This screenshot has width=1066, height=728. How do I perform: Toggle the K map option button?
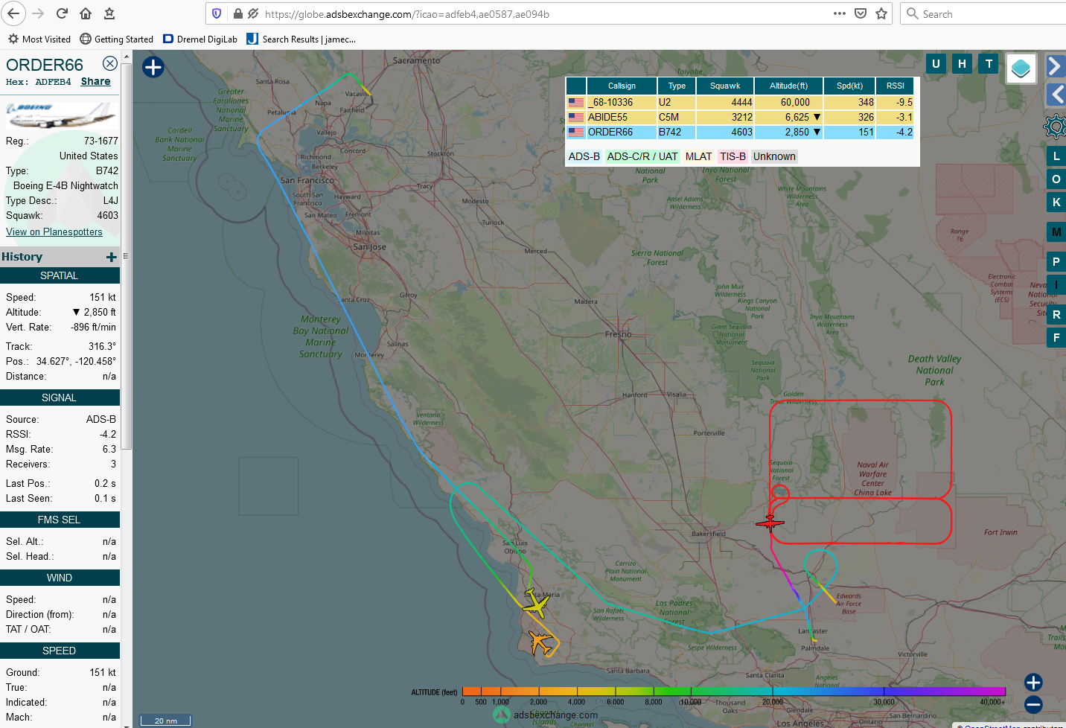point(1056,202)
